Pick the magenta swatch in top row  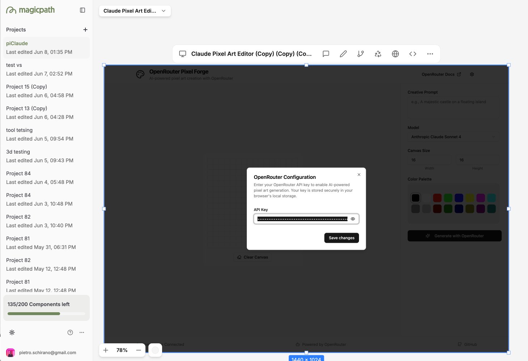point(481,198)
